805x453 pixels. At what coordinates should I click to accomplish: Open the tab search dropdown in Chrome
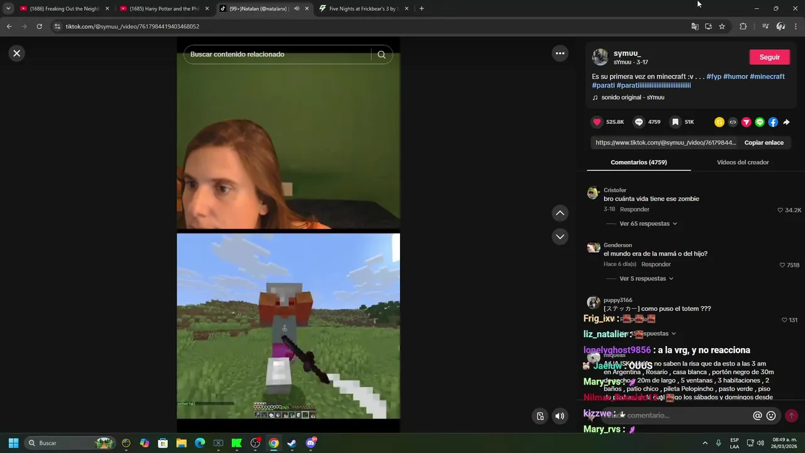[8, 9]
